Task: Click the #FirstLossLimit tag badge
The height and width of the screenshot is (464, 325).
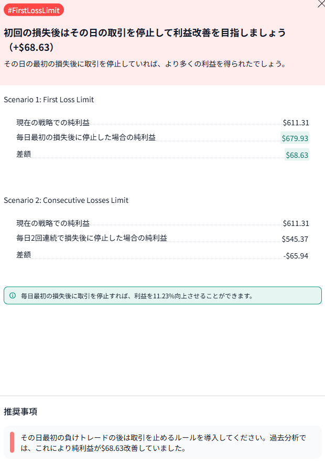Action: point(34,10)
